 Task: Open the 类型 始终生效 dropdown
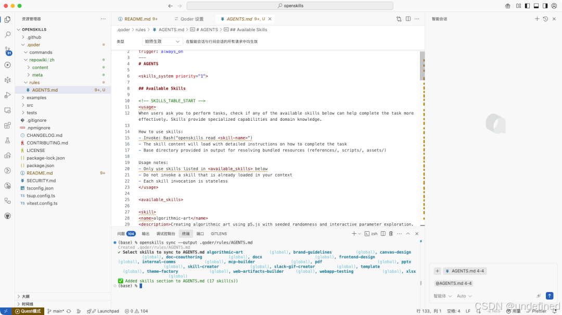pyautogui.click(x=162, y=42)
